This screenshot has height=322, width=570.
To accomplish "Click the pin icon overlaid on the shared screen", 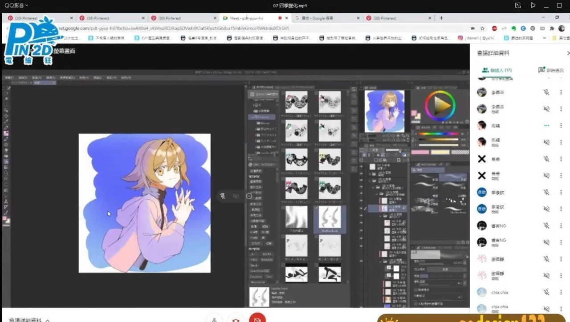I will point(223,196).
